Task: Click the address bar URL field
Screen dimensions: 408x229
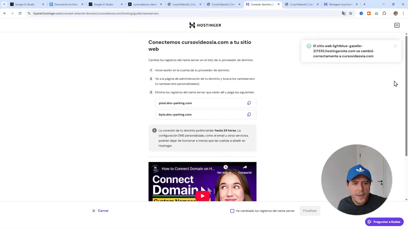Action: (x=96, y=13)
